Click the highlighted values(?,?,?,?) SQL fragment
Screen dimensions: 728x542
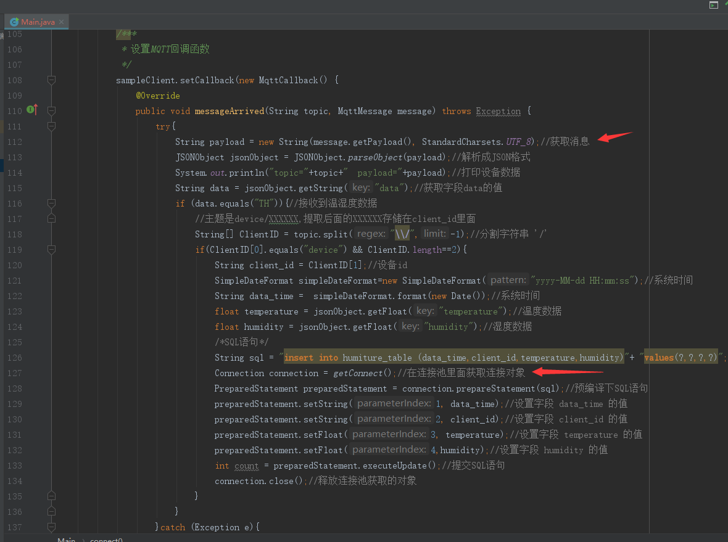coord(681,357)
